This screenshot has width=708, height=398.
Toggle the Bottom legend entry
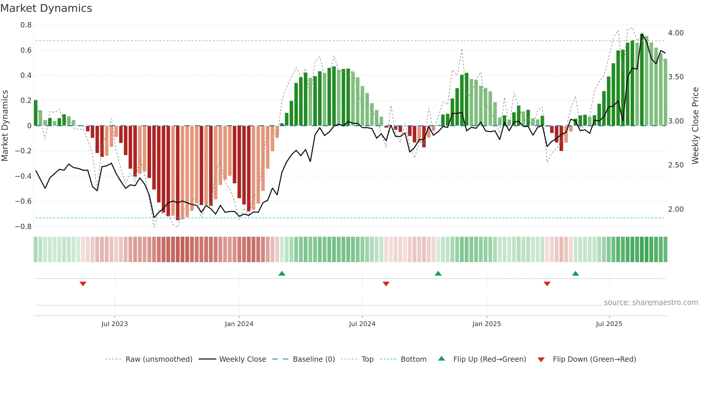click(403, 359)
